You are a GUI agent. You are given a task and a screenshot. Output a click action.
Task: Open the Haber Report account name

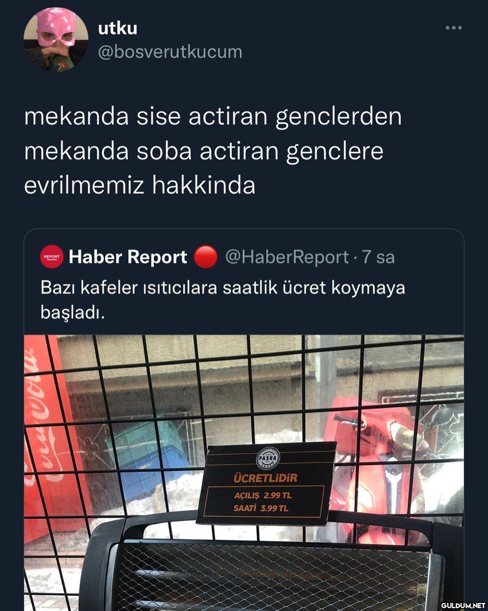pos(128,257)
